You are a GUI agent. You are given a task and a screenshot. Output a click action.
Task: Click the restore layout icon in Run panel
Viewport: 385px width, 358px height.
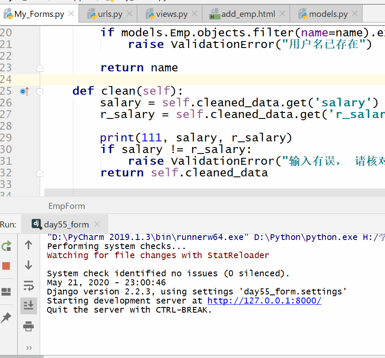tap(6, 292)
